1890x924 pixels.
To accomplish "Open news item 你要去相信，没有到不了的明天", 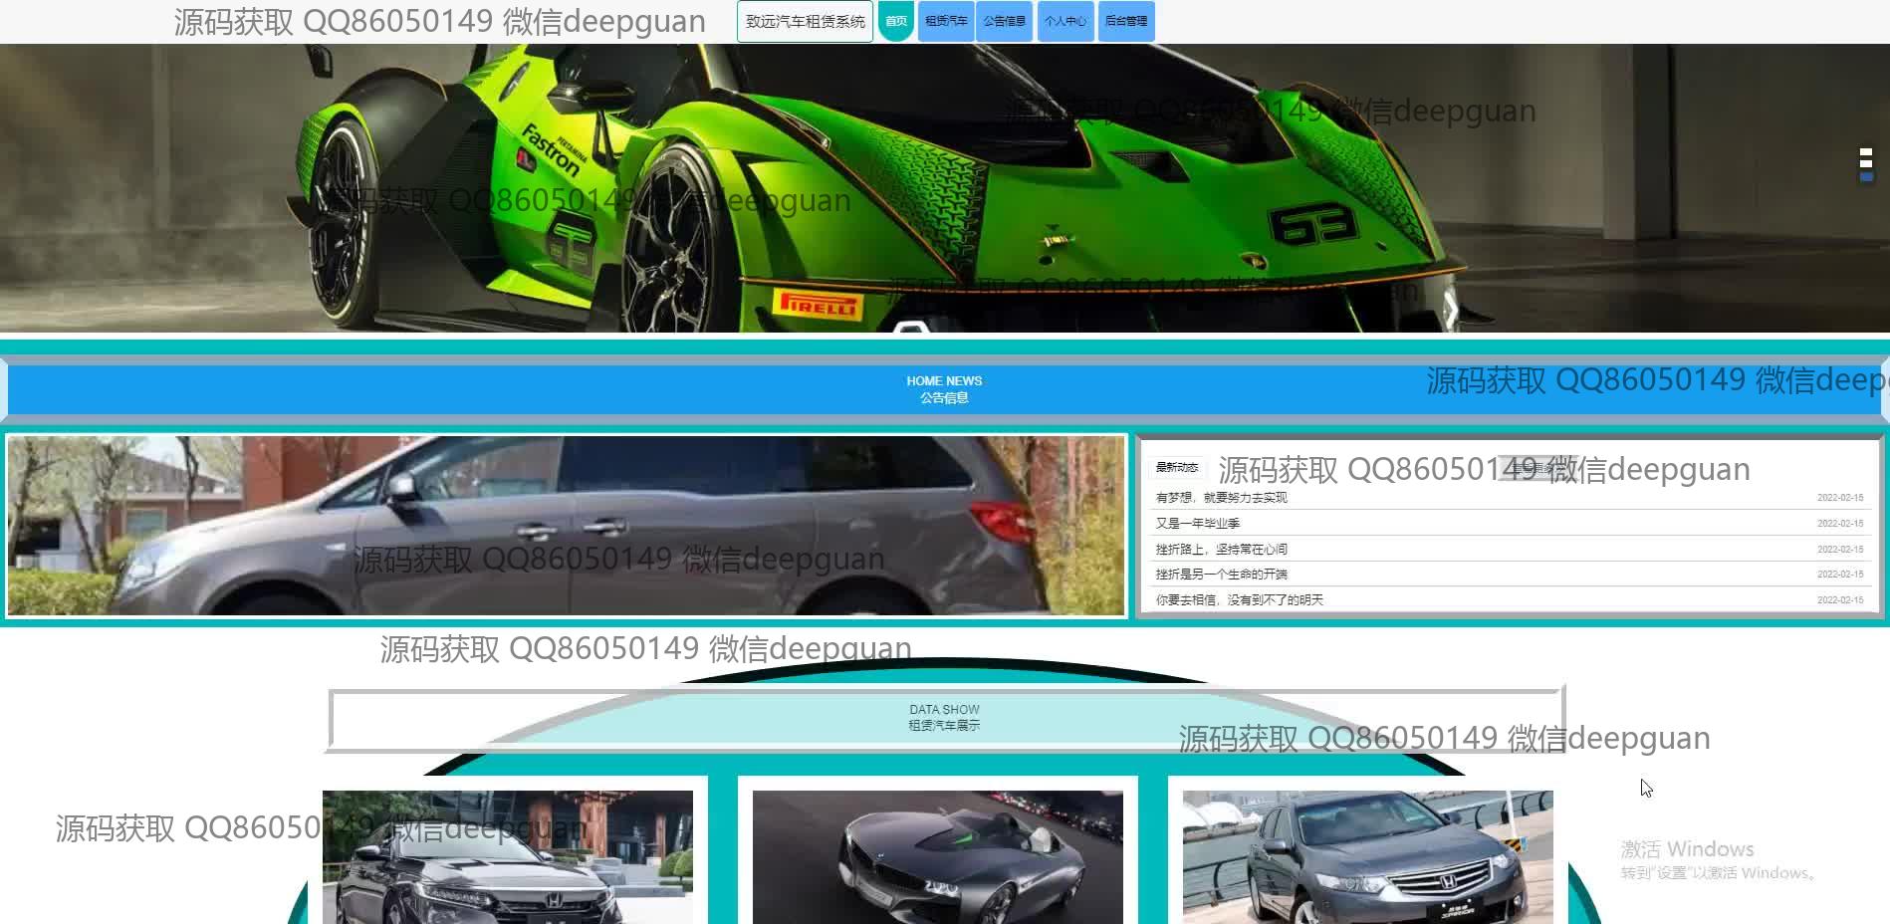I will 1239,600.
